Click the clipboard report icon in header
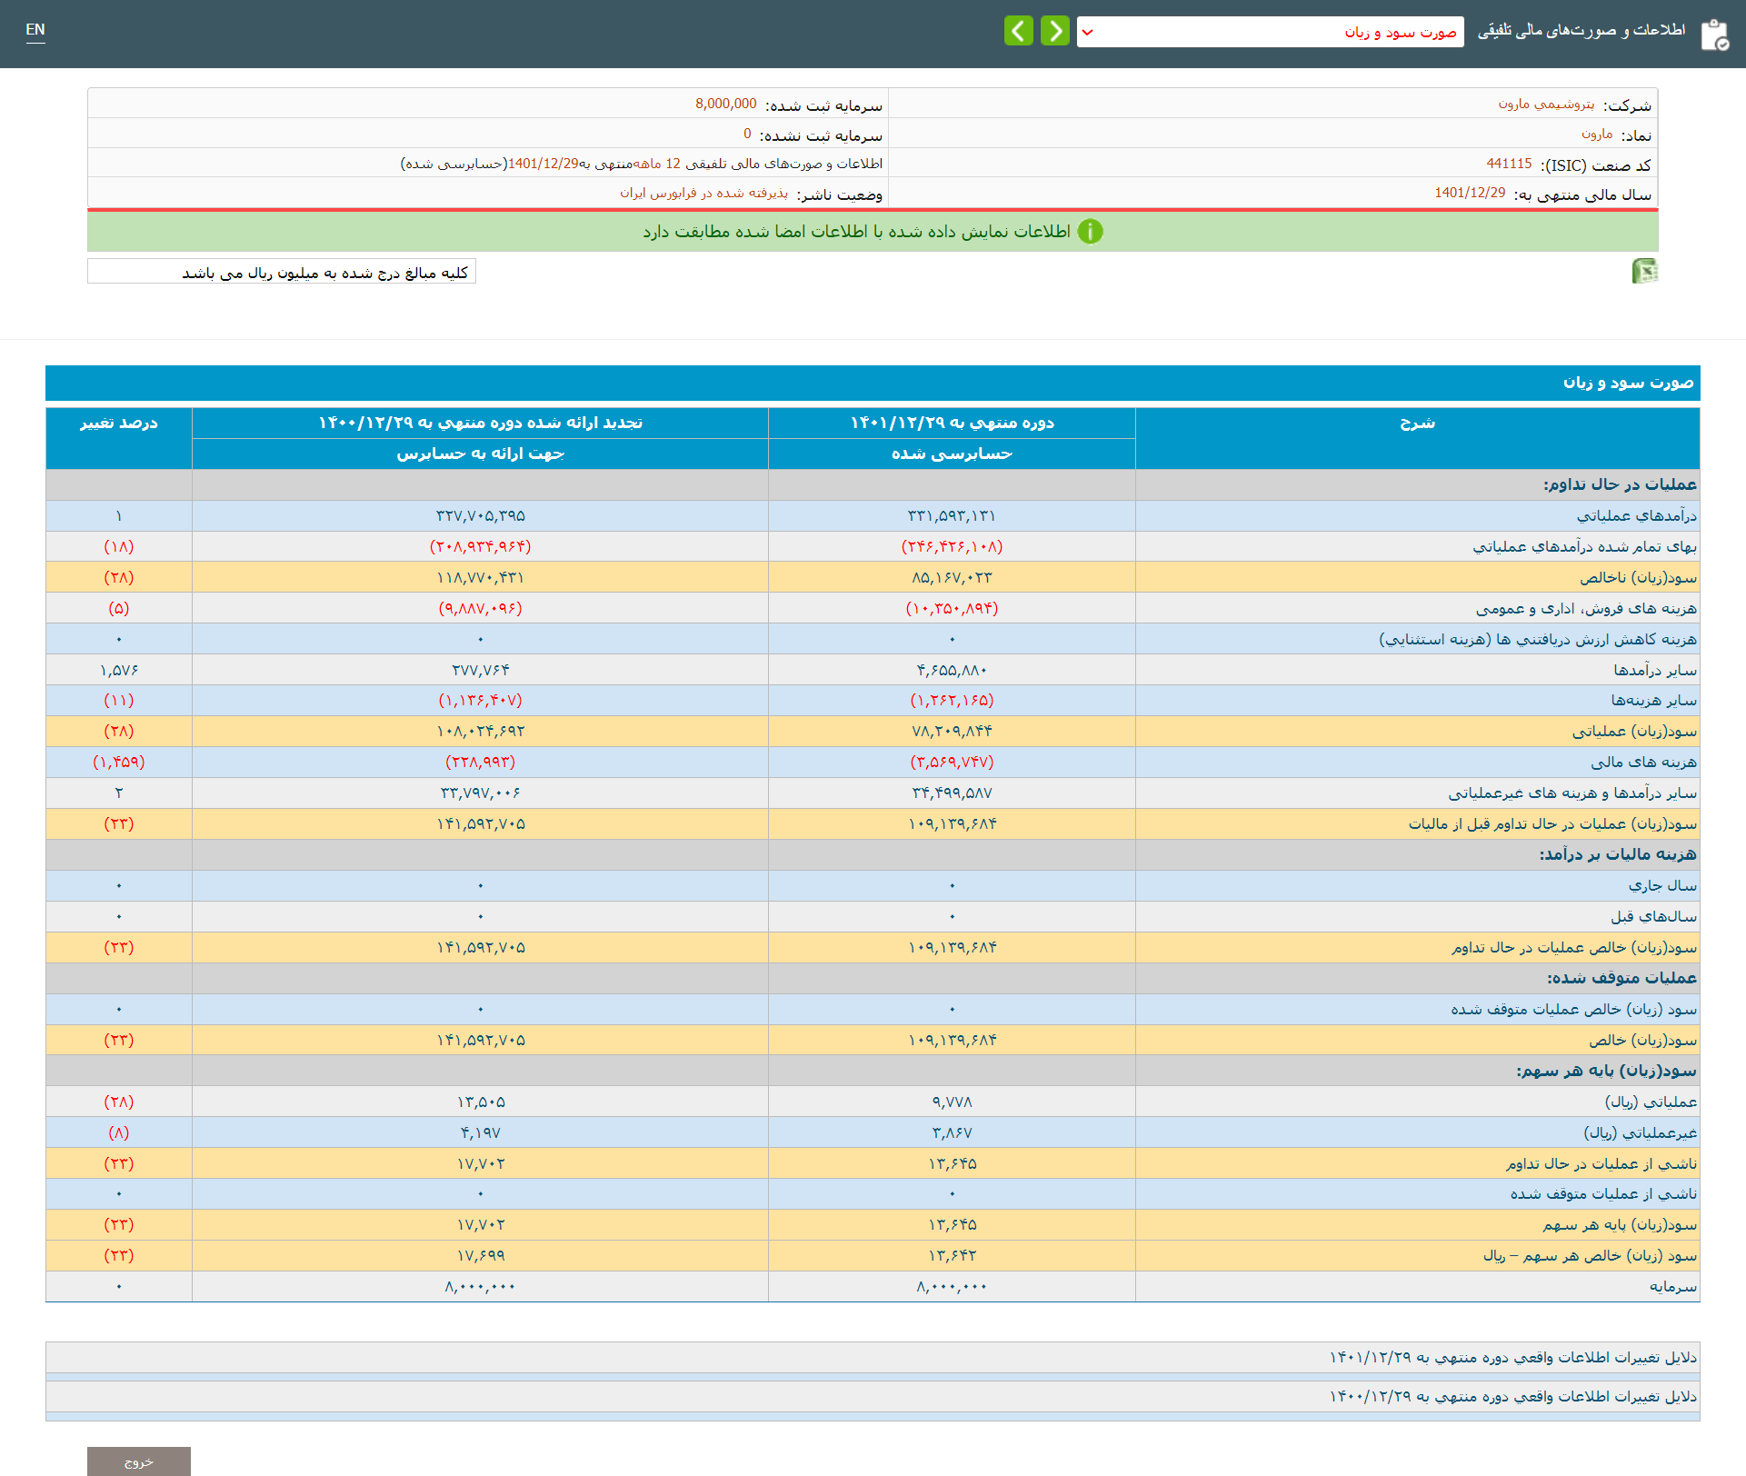The width and height of the screenshot is (1746, 1476). pos(1714,35)
